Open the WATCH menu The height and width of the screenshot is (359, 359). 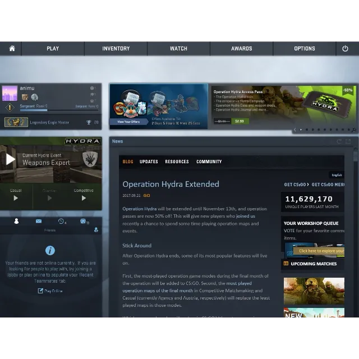(178, 49)
